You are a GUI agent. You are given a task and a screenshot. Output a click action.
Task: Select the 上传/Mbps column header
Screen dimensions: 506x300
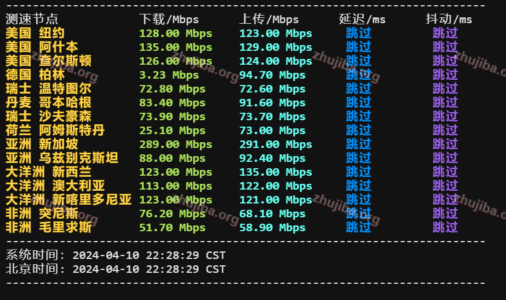(269, 20)
